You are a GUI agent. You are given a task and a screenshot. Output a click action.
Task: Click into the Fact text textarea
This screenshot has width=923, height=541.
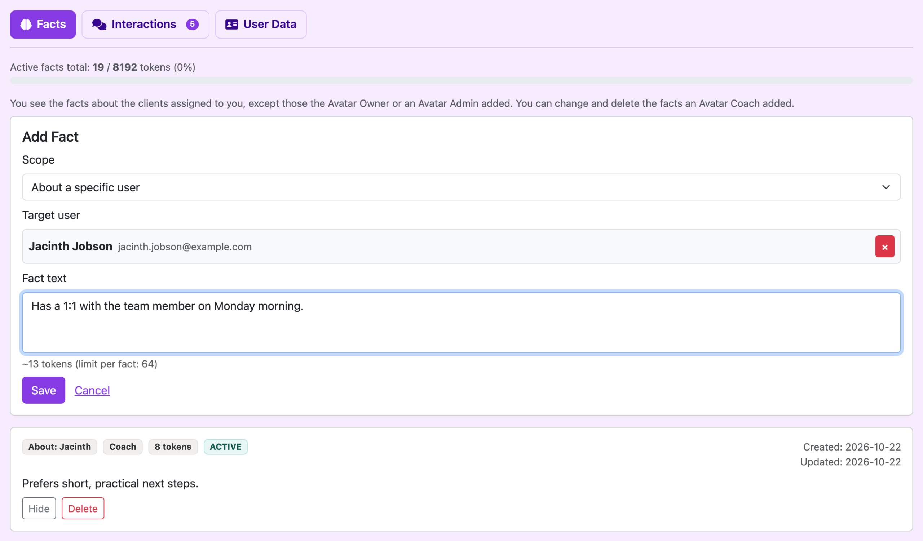coord(461,323)
